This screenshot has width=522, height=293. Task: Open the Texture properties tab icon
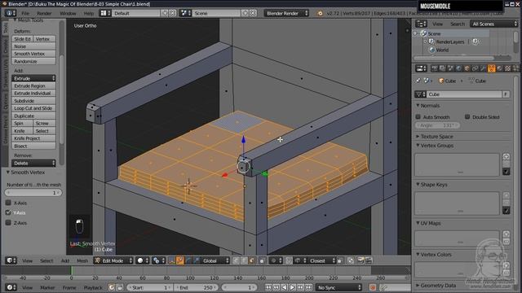(x=507, y=68)
